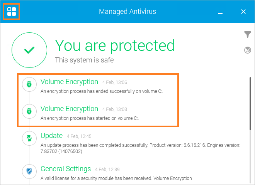Click the Managed Antivirus title text
255x185 pixels.
127,12
